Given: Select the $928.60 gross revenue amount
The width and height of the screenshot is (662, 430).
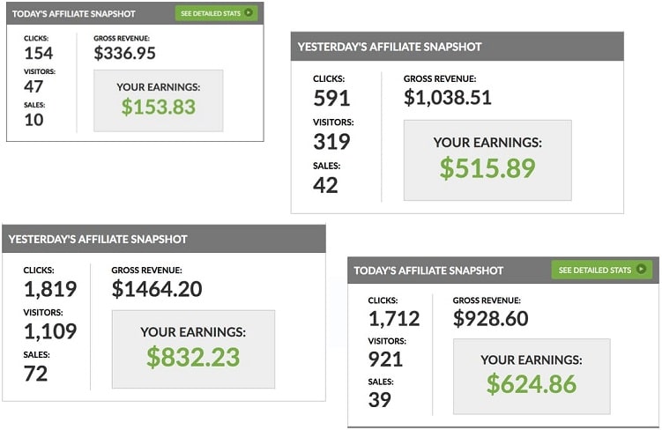Looking at the screenshot, I should pyautogui.click(x=491, y=318).
